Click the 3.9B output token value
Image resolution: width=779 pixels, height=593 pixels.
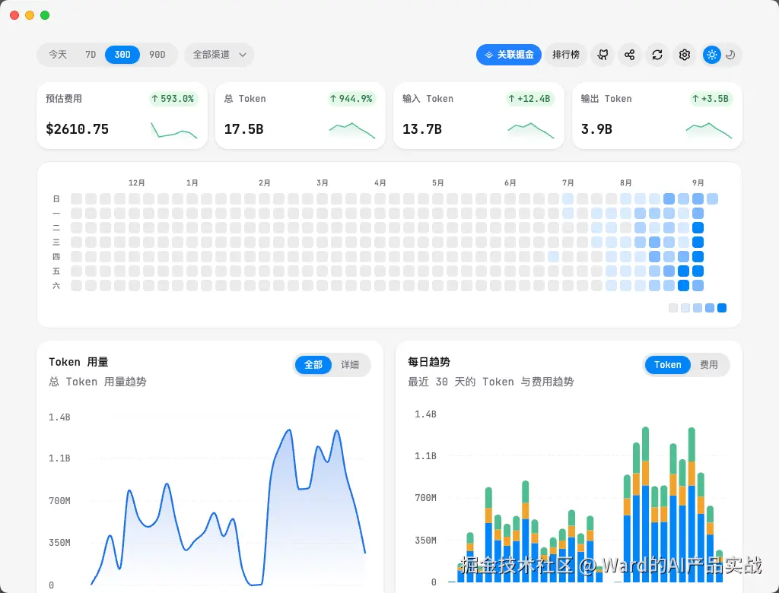[596, 129]
